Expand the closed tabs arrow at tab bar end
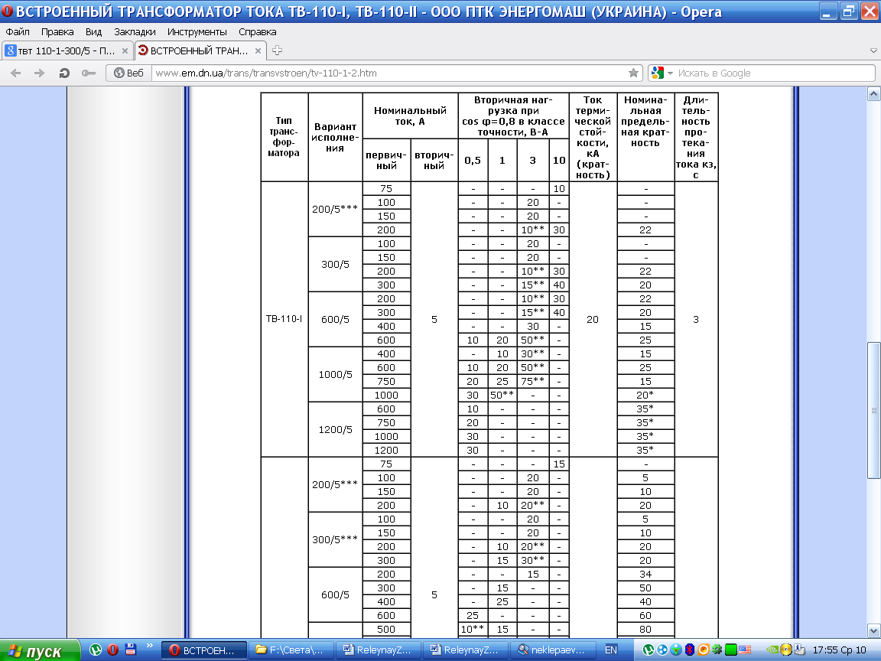 point(873,50)
